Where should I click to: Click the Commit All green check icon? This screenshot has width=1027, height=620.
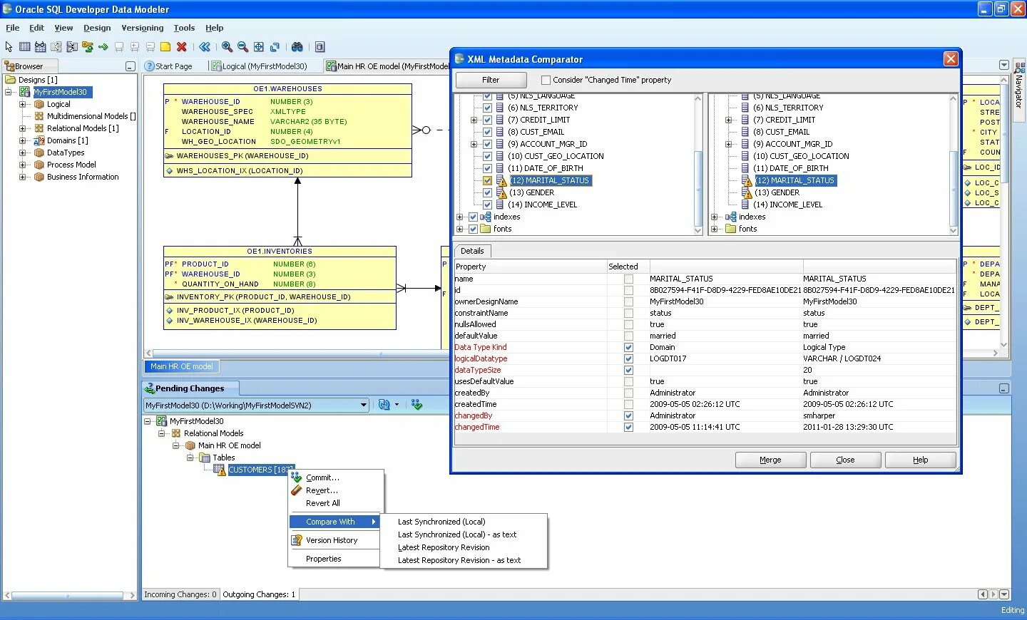pos(417,405)
